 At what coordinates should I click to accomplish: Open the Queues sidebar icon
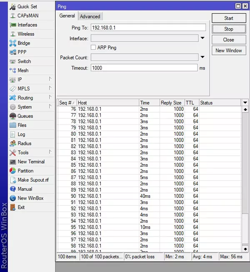pyautogui.click(x=13, y=116)
